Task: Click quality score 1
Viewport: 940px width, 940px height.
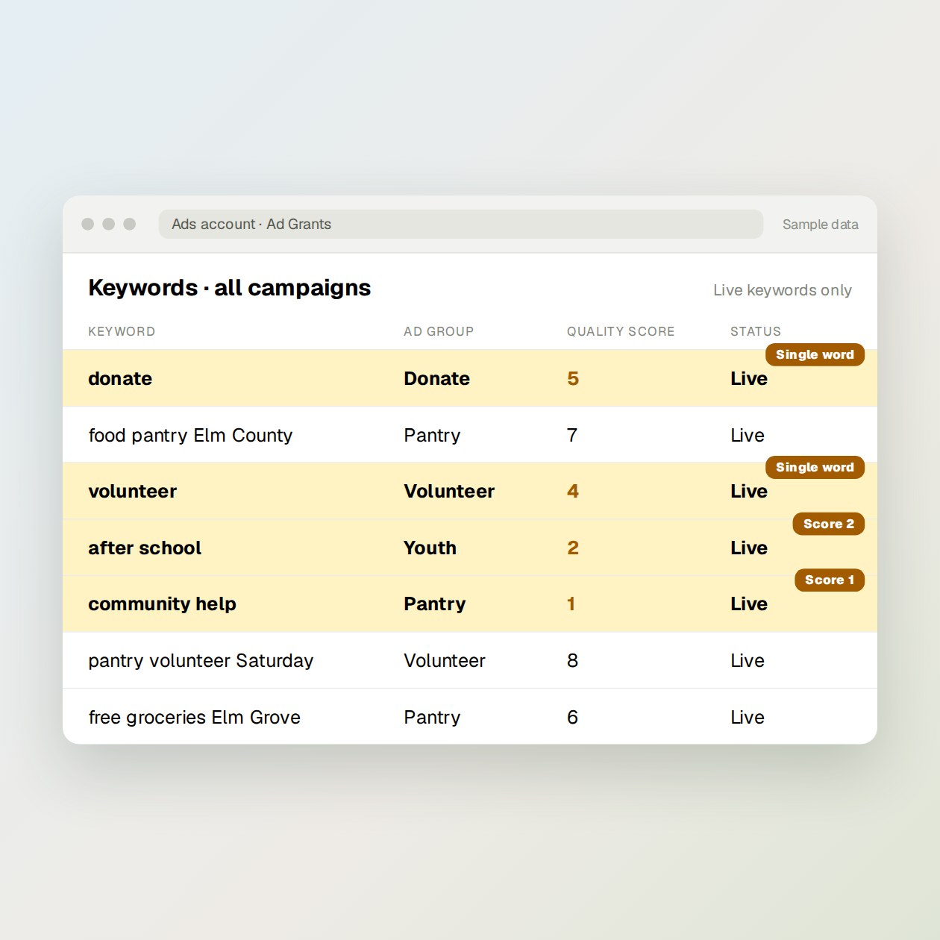Action: [x=571, y=604]
